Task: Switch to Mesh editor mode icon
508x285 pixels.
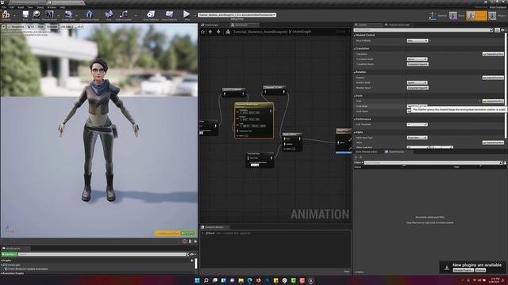Action: pyautogui.click(x=453, y=15)
